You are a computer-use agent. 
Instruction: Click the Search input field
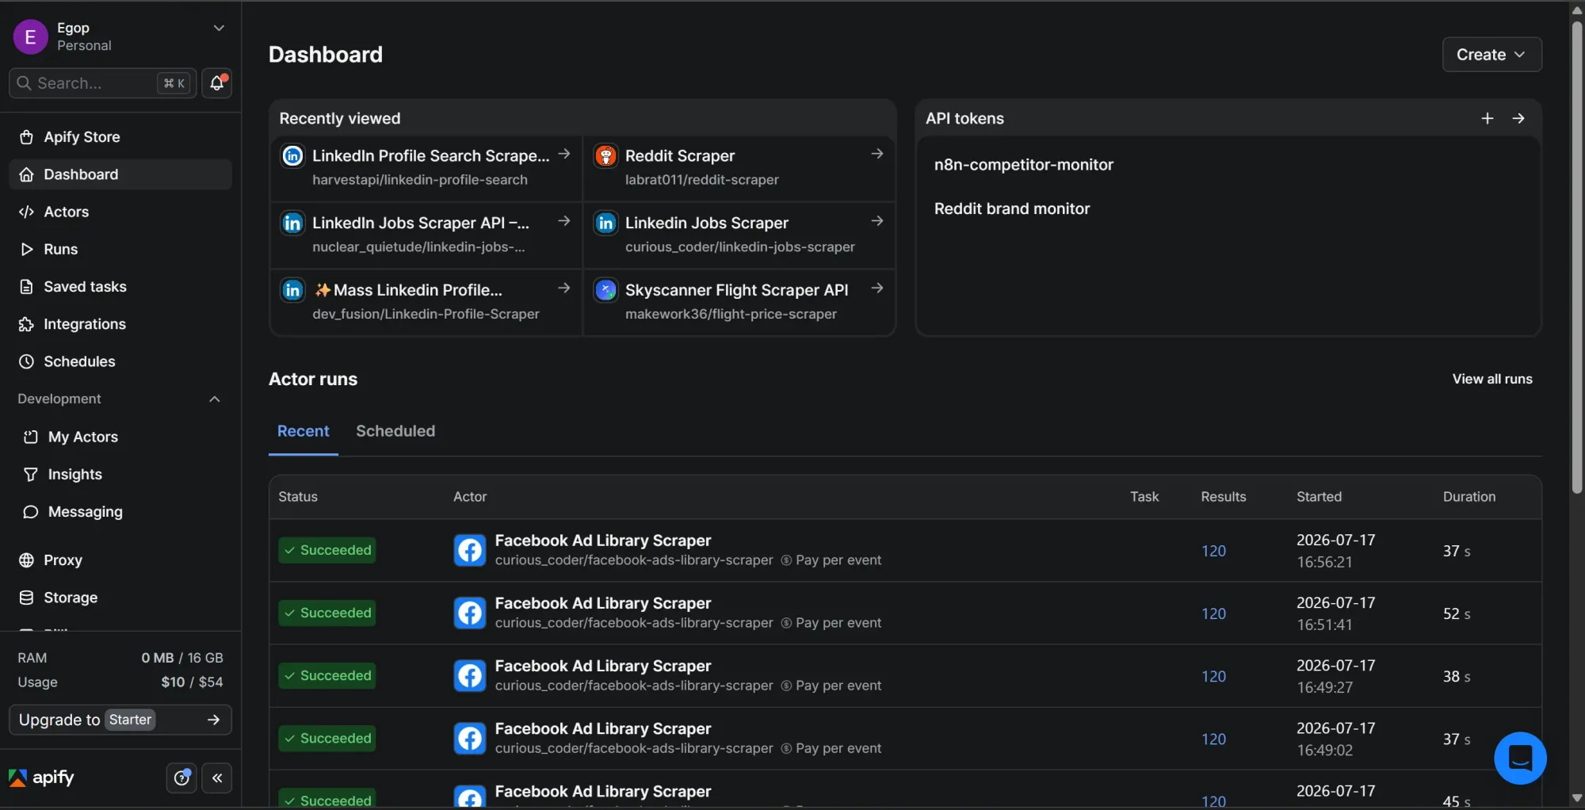(103, 83)
